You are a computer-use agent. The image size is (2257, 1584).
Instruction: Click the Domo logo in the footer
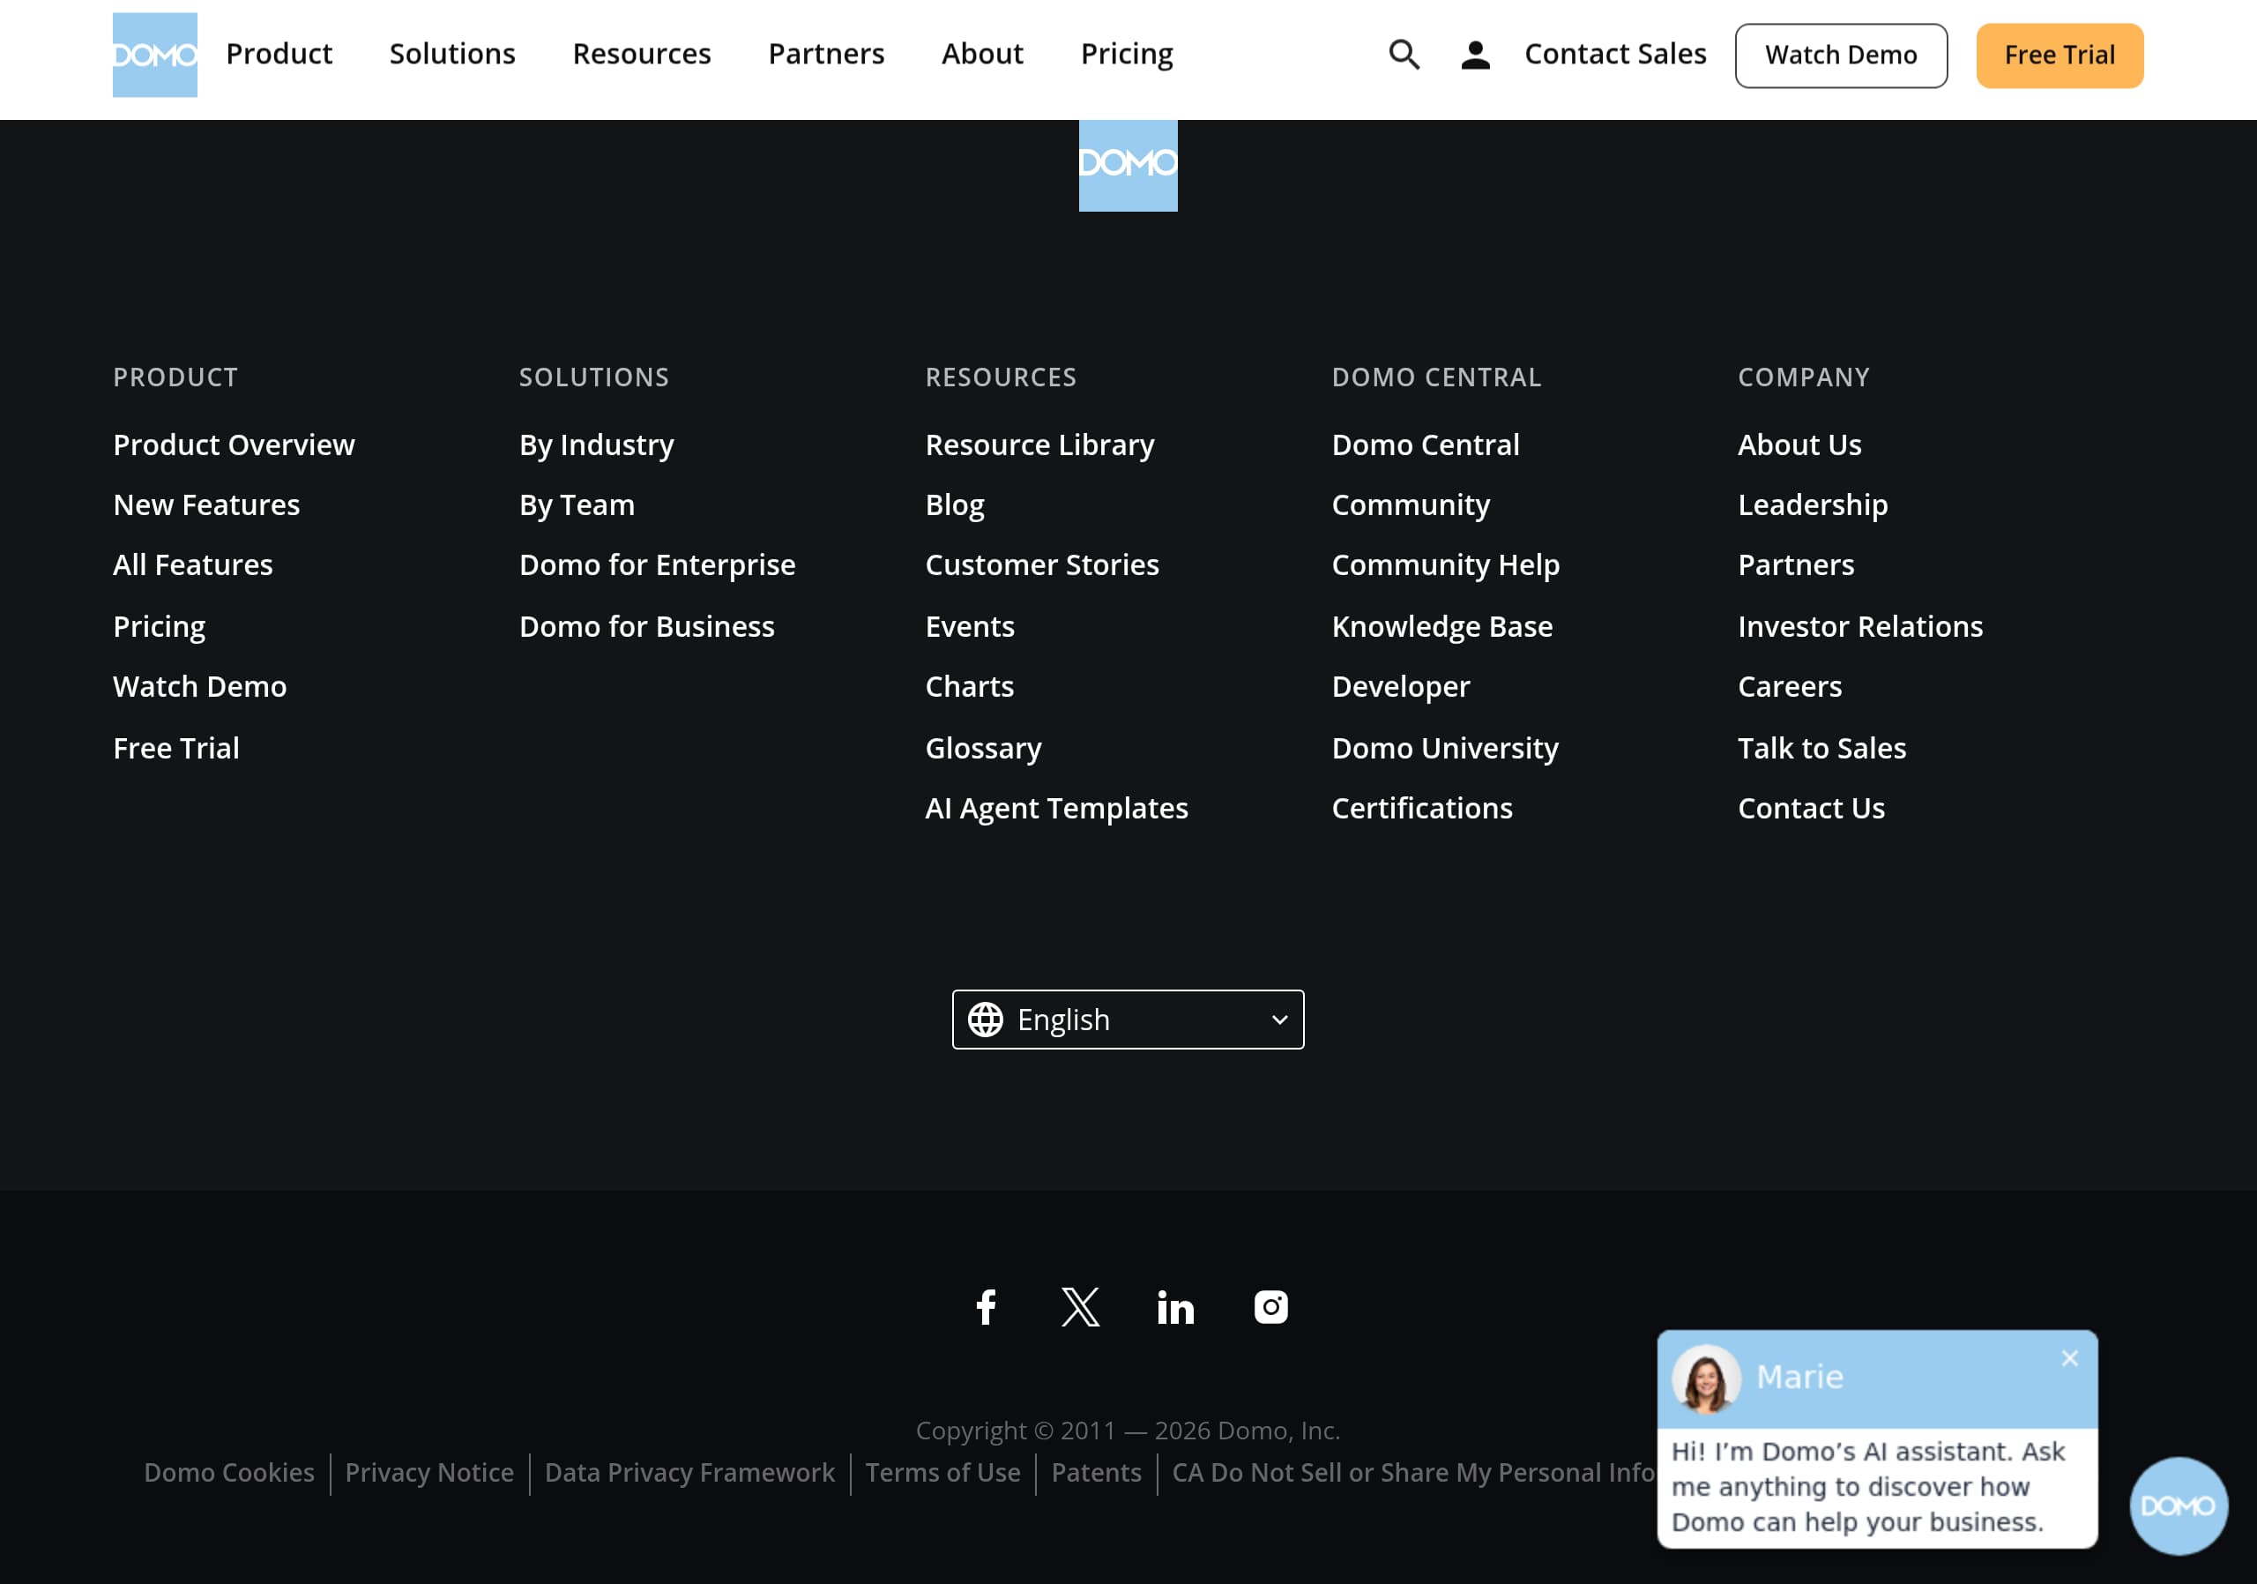point(1128,165)
